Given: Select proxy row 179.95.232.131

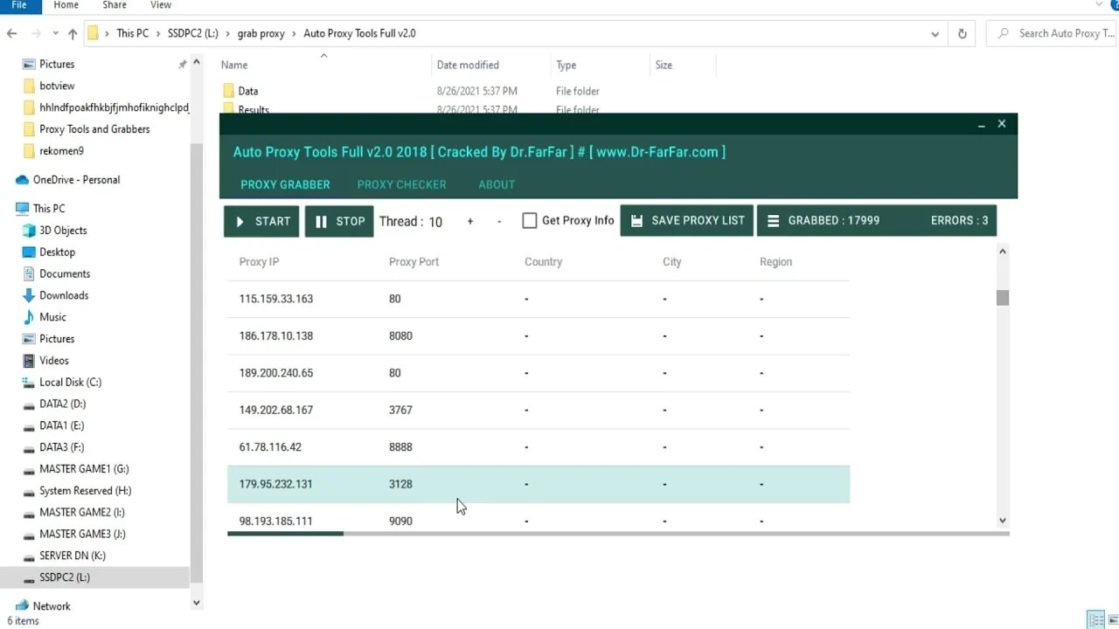Looking at the screenshot, I should pyautogui.click(x=539, y=484).
